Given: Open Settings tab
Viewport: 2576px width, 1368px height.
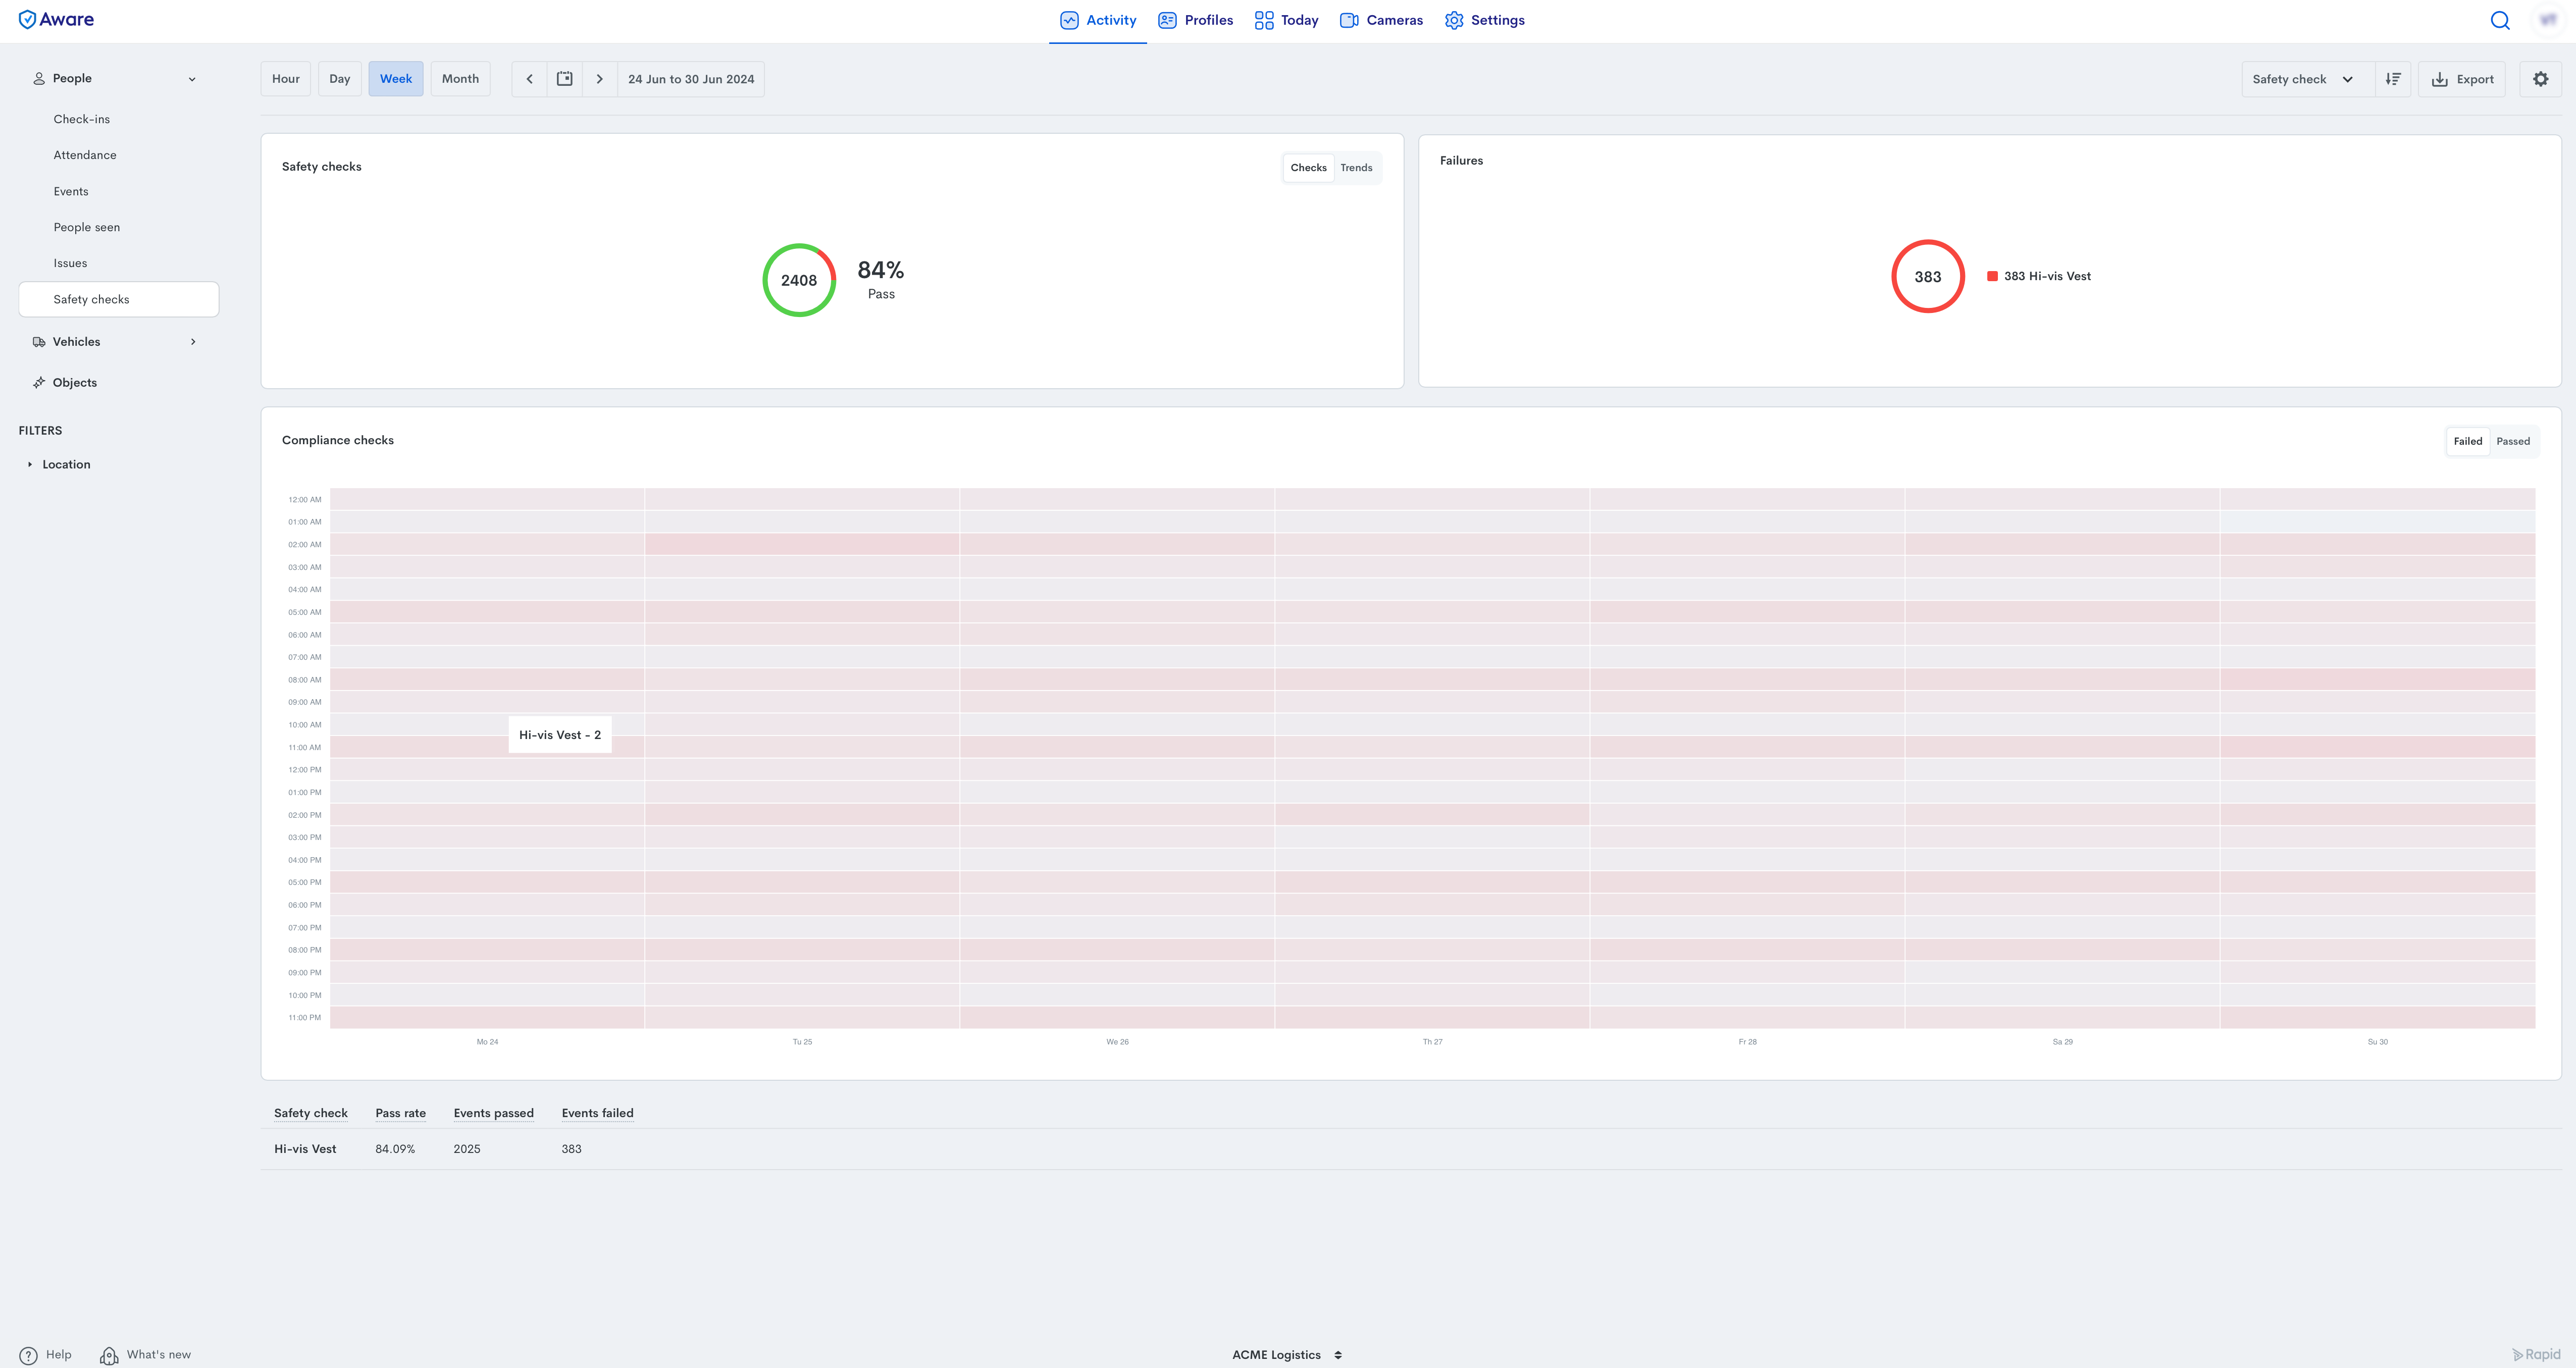Looking at the screenshot, I should (x=1485, y=20).
